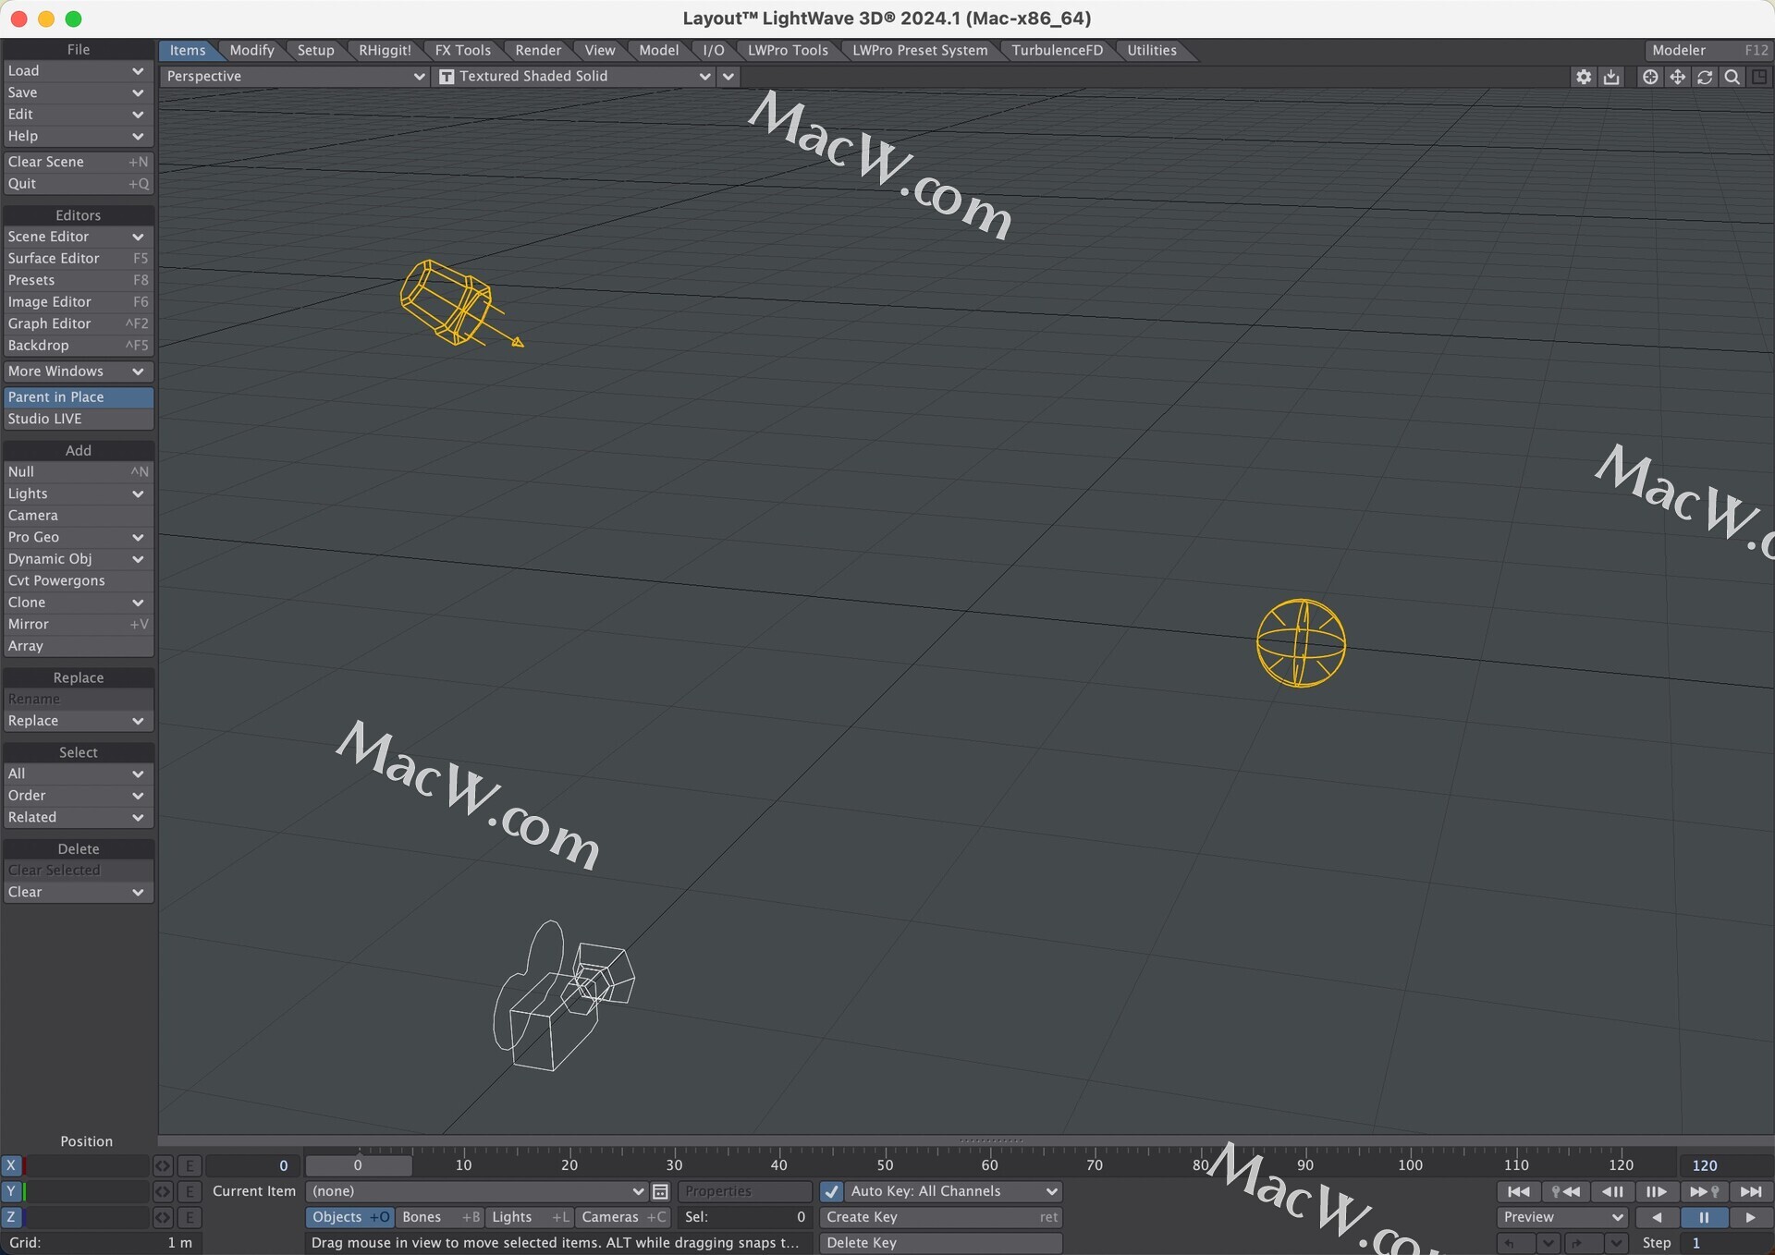Click the viewport settings gear icon
The image size is (1775, 1255).
pyautogui.click(x=1584, y=77)
